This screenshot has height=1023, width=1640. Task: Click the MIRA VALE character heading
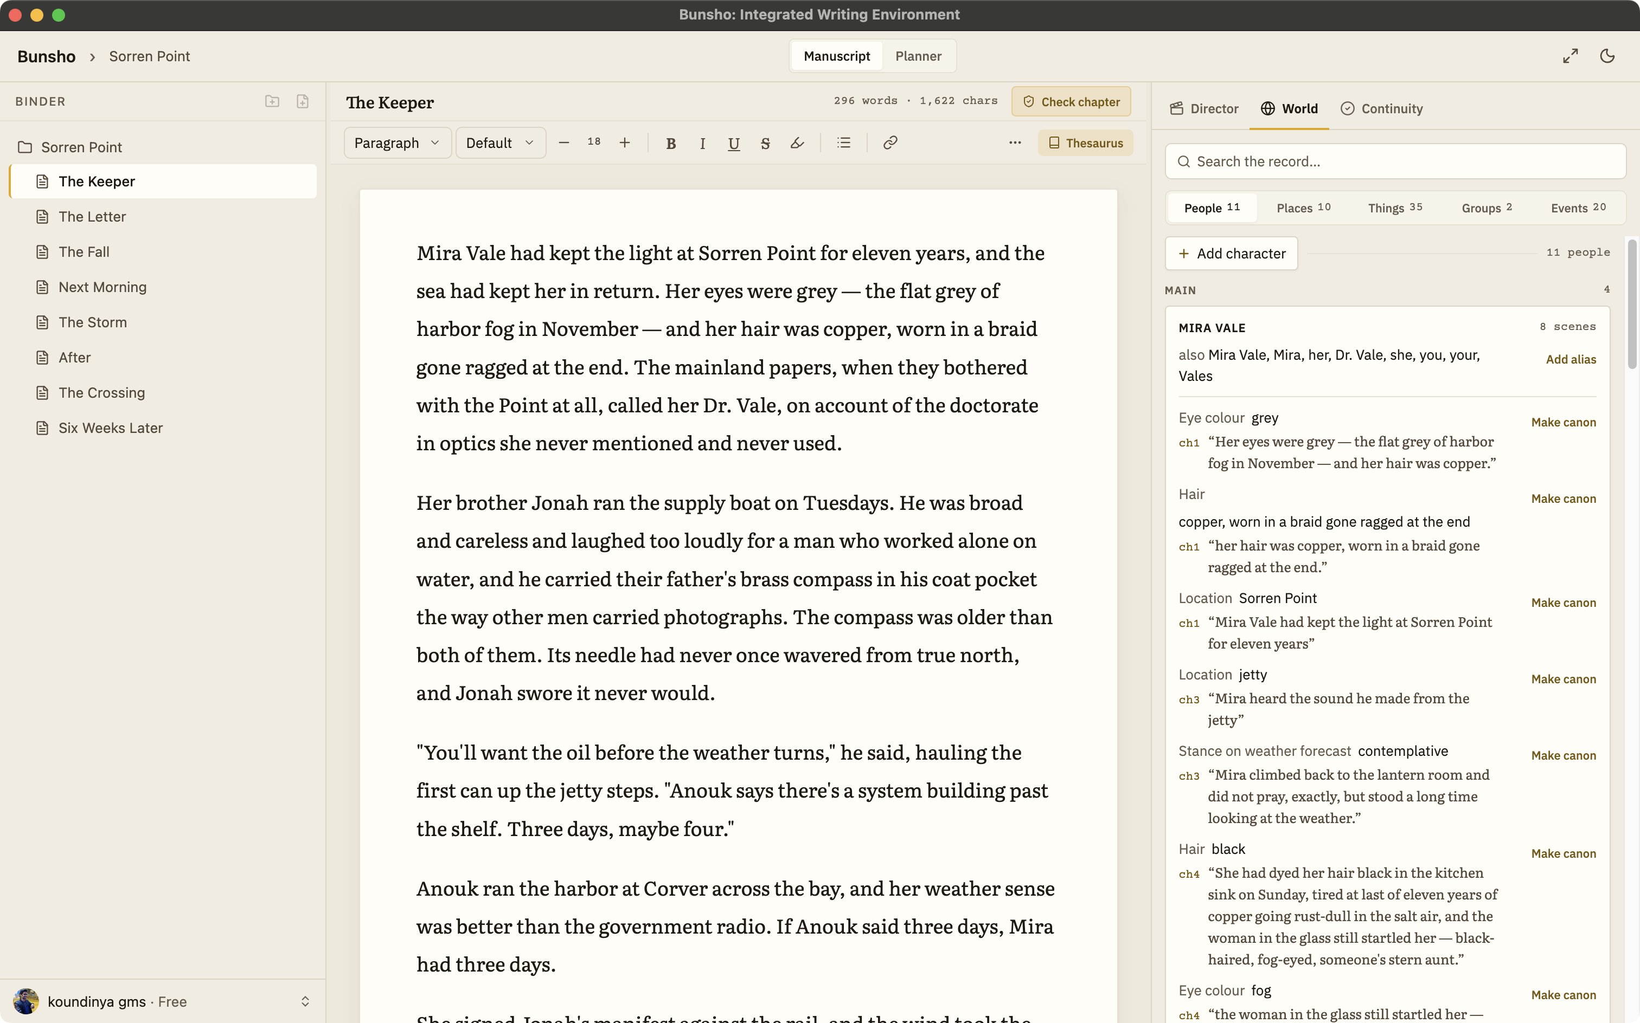[1212, 328]
